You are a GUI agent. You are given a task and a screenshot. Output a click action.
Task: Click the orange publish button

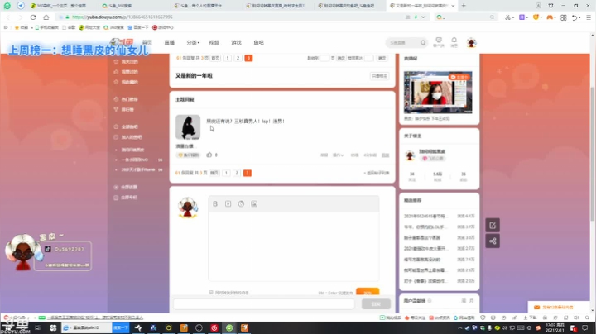coord(368,292)
